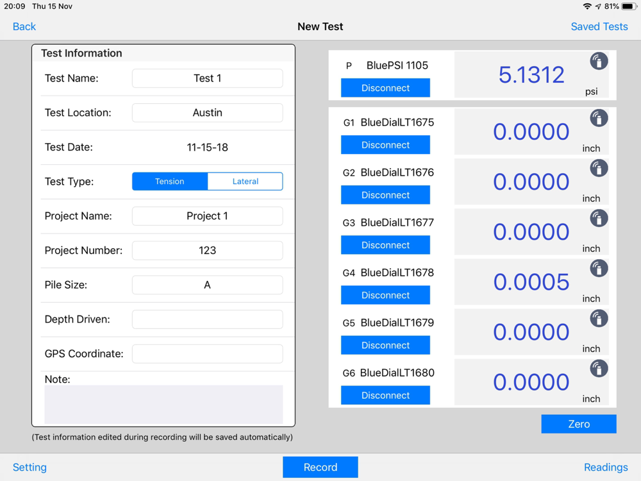Tap the empty Depth Driven field
The width and height of the screenshot is (641, 481).
coord(207,319)
